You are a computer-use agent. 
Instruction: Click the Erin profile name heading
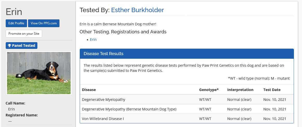(x=14, y=12)
